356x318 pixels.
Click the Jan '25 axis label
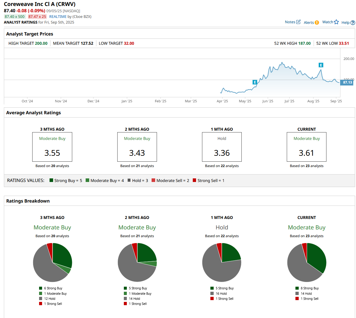pos(127,101)
